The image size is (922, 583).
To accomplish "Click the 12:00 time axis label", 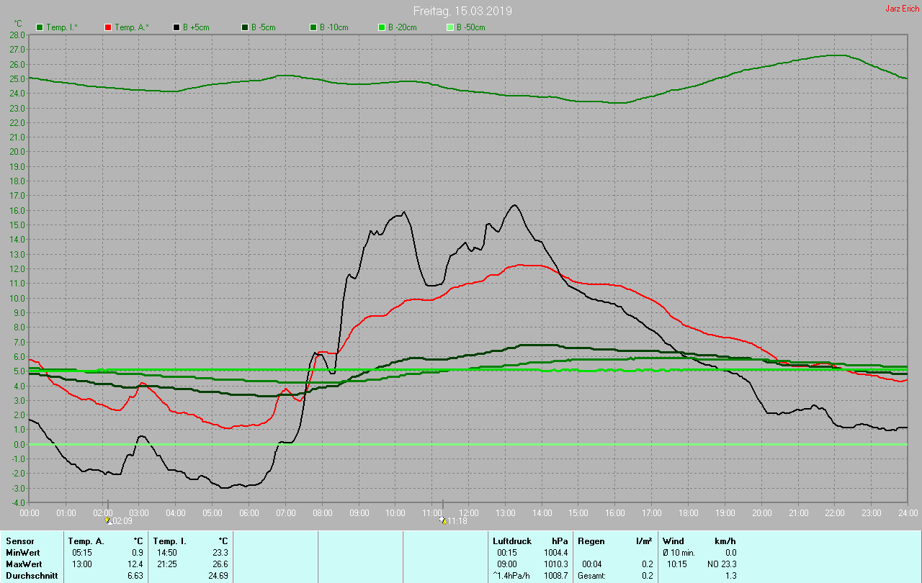I will (469, 512).
